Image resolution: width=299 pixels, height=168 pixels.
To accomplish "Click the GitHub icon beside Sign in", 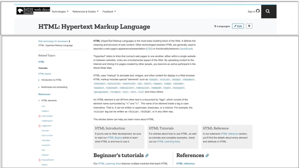I will tap(258, 11).
